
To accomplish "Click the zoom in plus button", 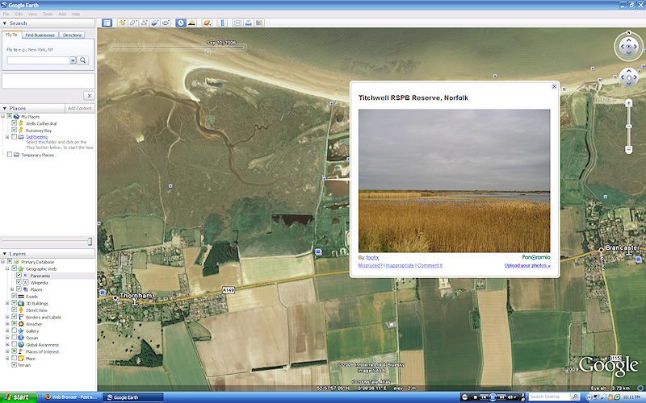I will click(x=629, y=103).
